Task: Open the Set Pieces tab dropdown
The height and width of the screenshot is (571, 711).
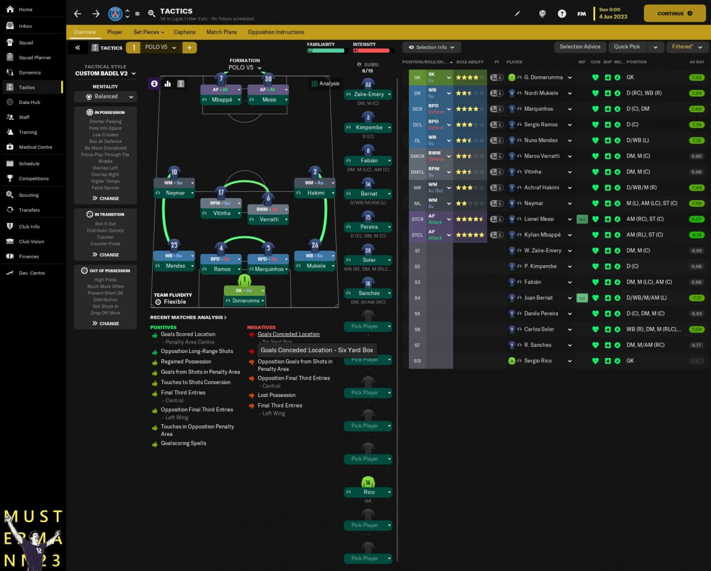Action: pyautogui.click(x=149, y=32)
